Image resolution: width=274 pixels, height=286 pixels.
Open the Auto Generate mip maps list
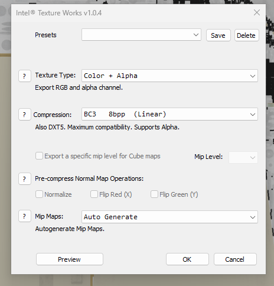coord(169,217)
